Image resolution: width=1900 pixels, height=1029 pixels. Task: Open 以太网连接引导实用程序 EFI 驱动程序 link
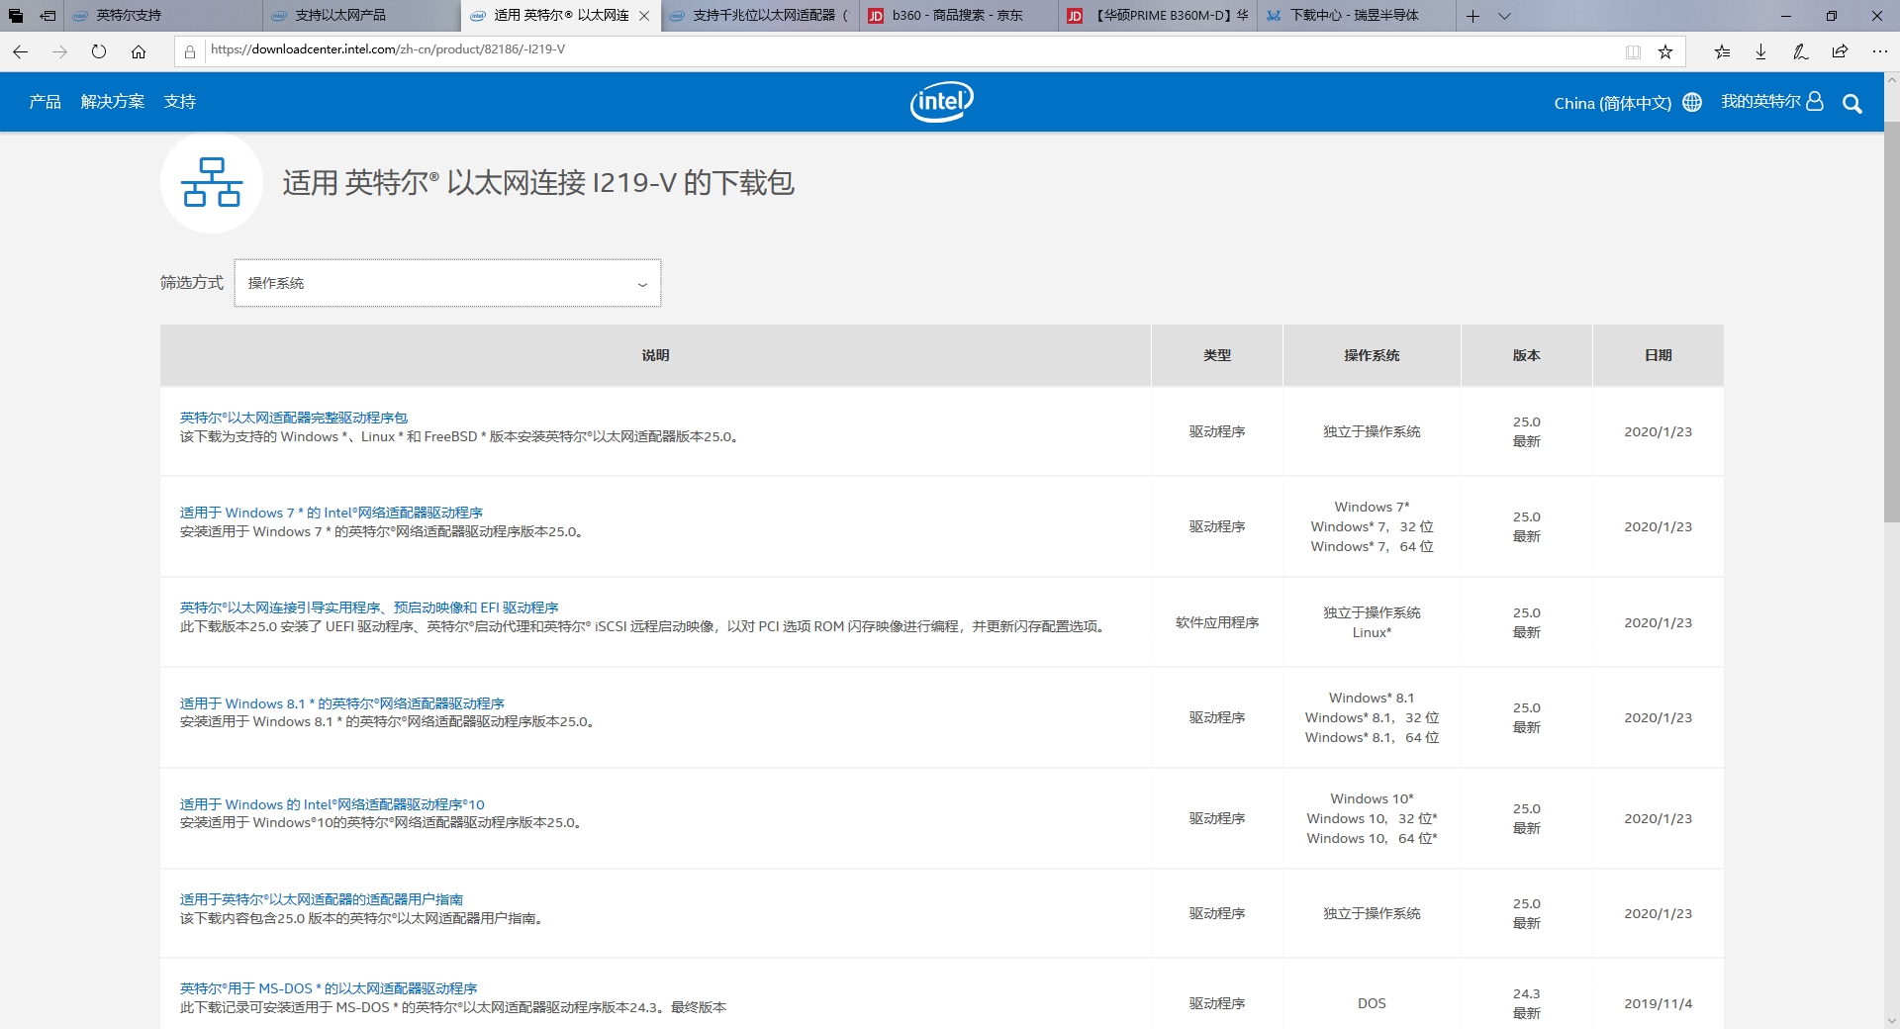tap(369, 608)
